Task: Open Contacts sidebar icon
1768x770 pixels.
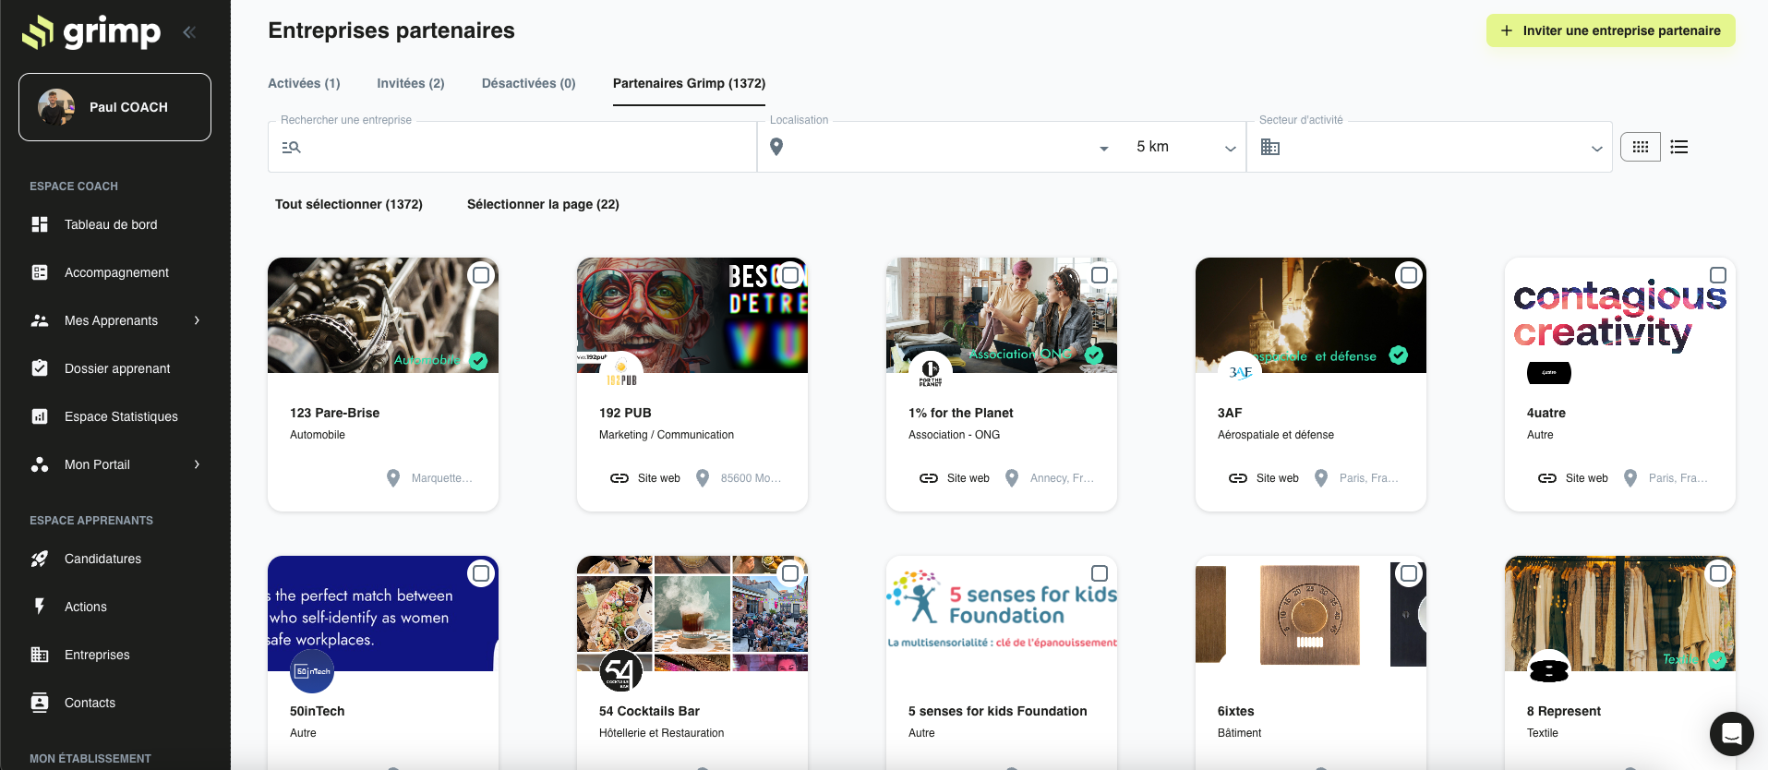Action: (x=40, y=703)
